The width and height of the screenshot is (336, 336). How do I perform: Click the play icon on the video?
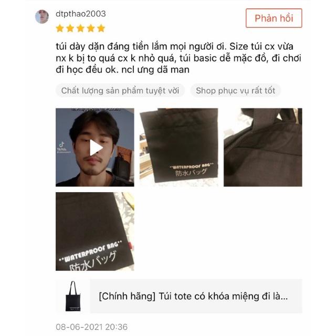coord(96,148)
